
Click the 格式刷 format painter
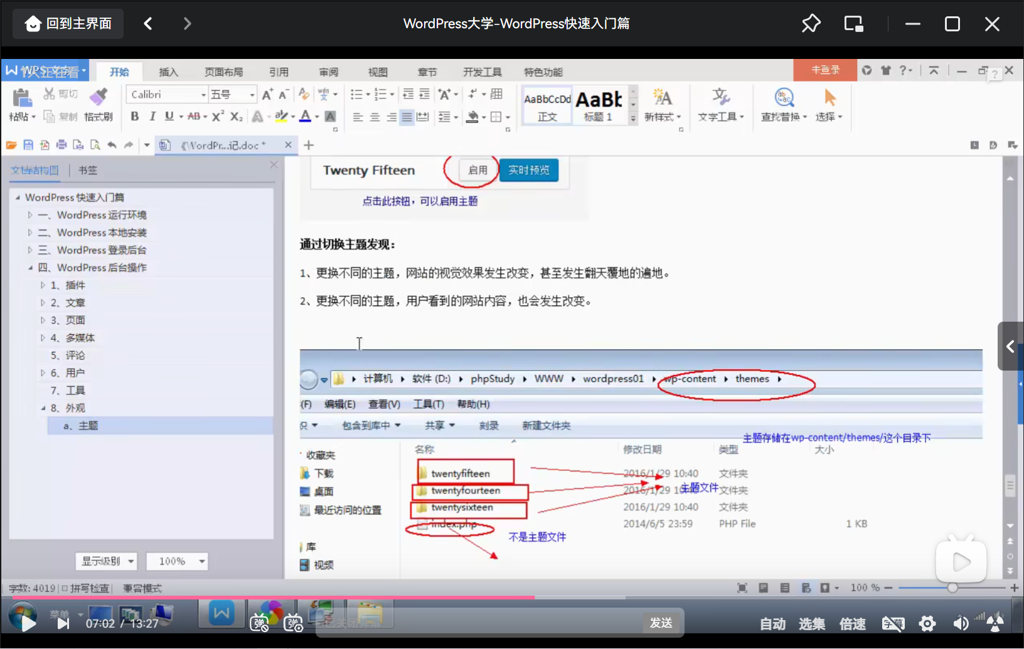tap(99, 103)
